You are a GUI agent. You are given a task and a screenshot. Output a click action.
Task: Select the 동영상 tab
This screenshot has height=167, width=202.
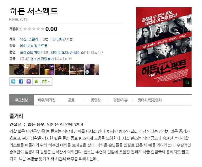click(x=96, y=100)
